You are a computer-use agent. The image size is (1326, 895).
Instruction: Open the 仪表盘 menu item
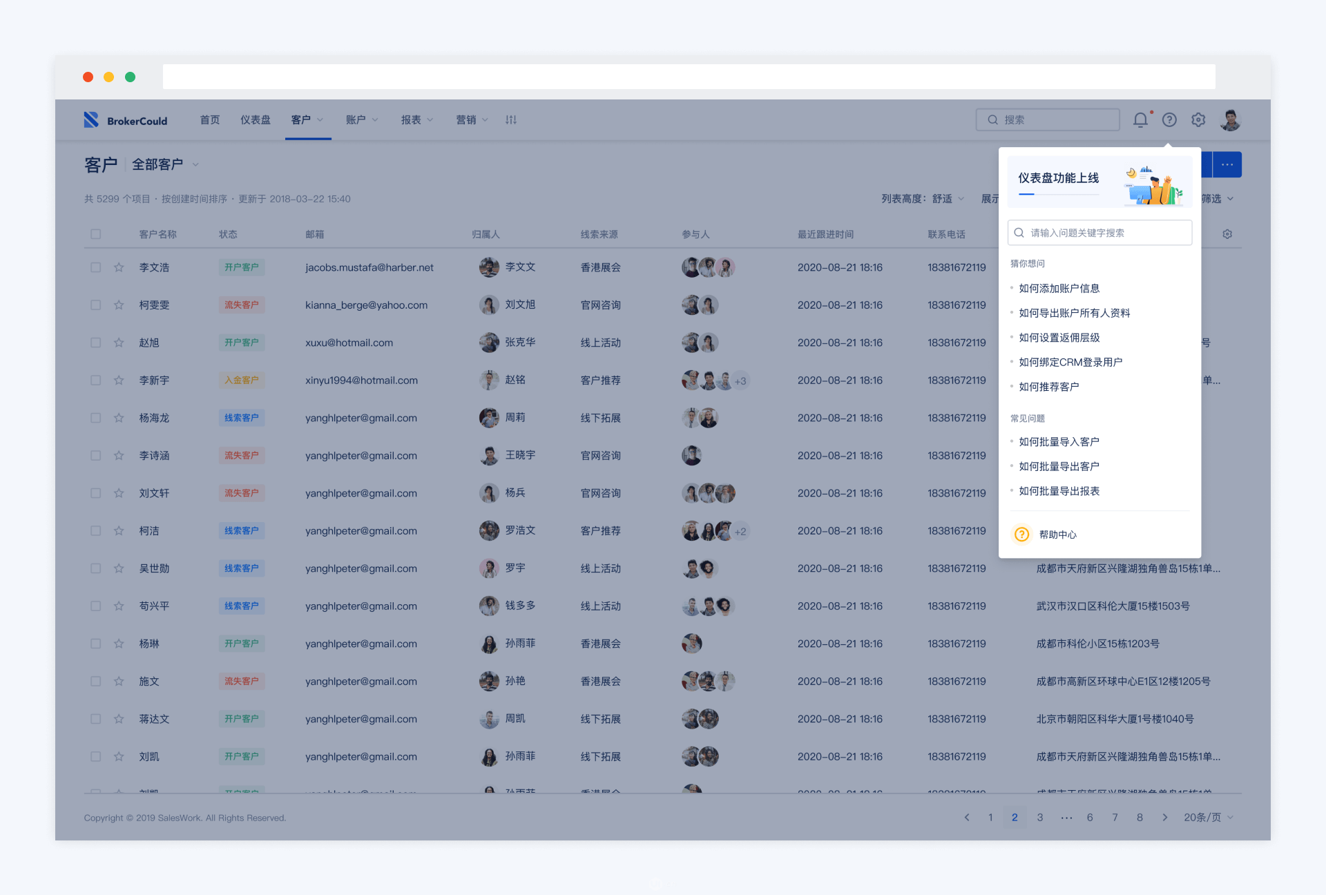click(x=256, y=120)
